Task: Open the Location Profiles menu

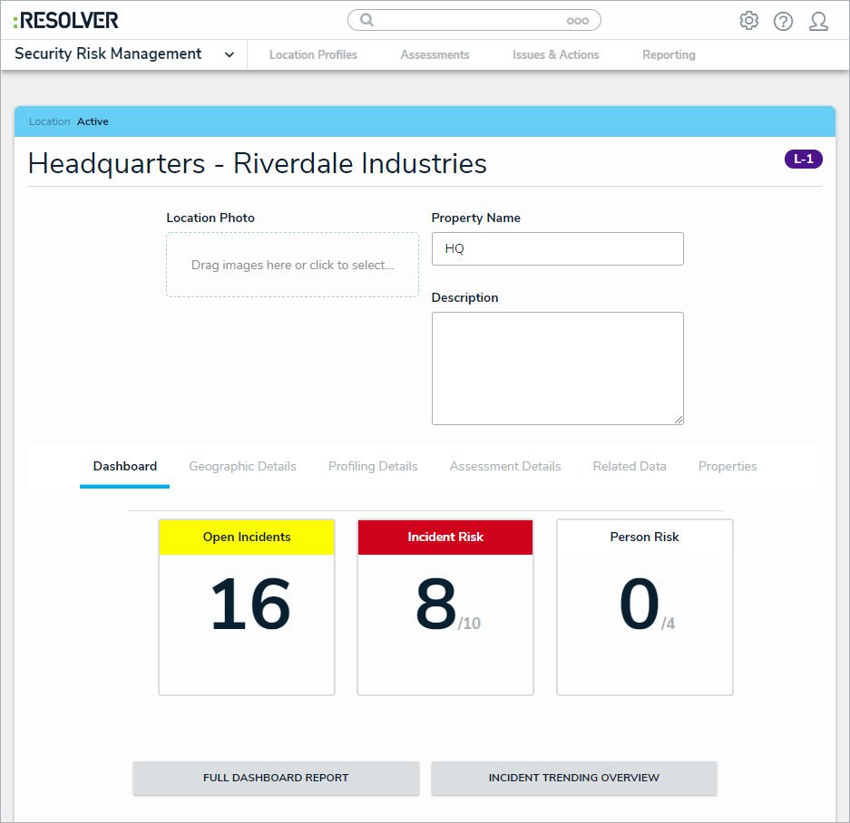Action: click(313, 54)
